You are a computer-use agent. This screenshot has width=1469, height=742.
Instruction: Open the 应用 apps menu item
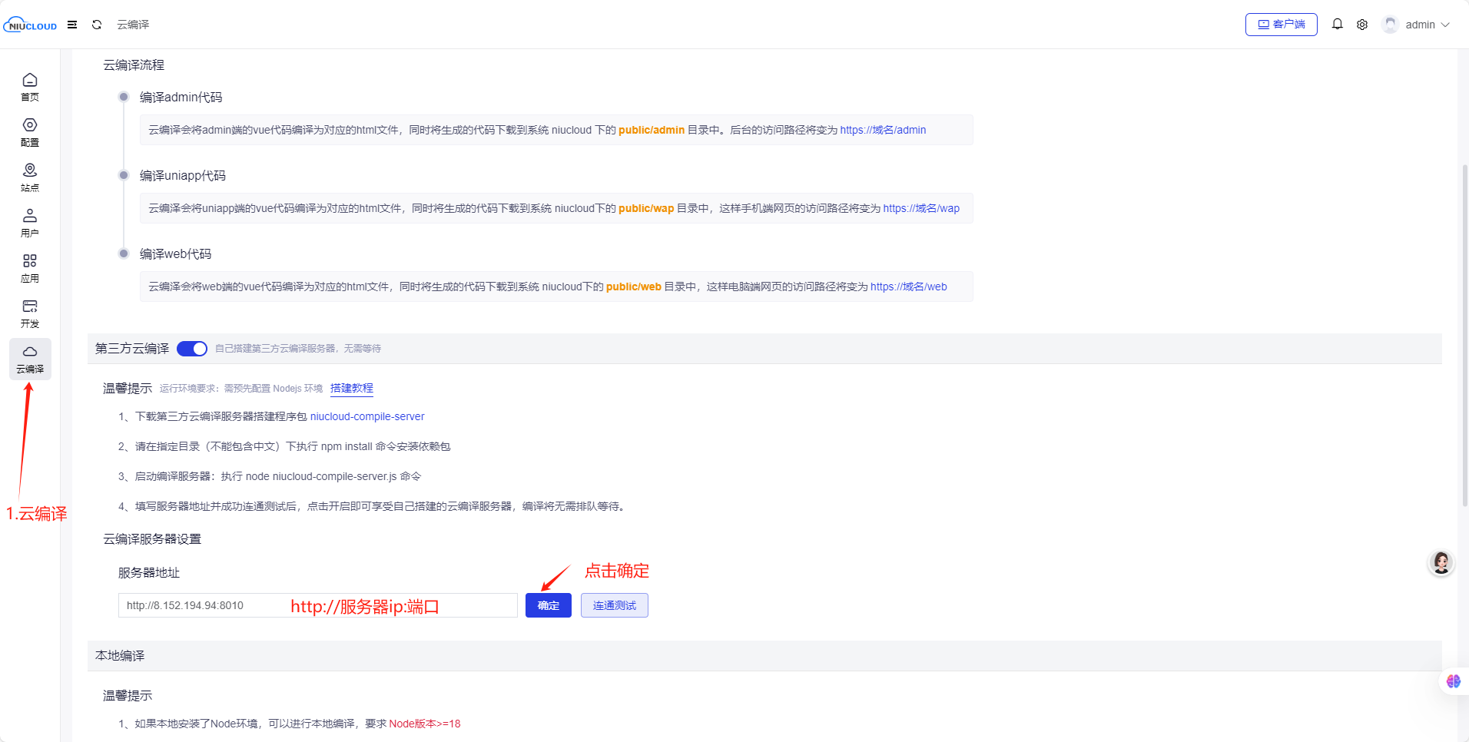[x=30, y=268]
